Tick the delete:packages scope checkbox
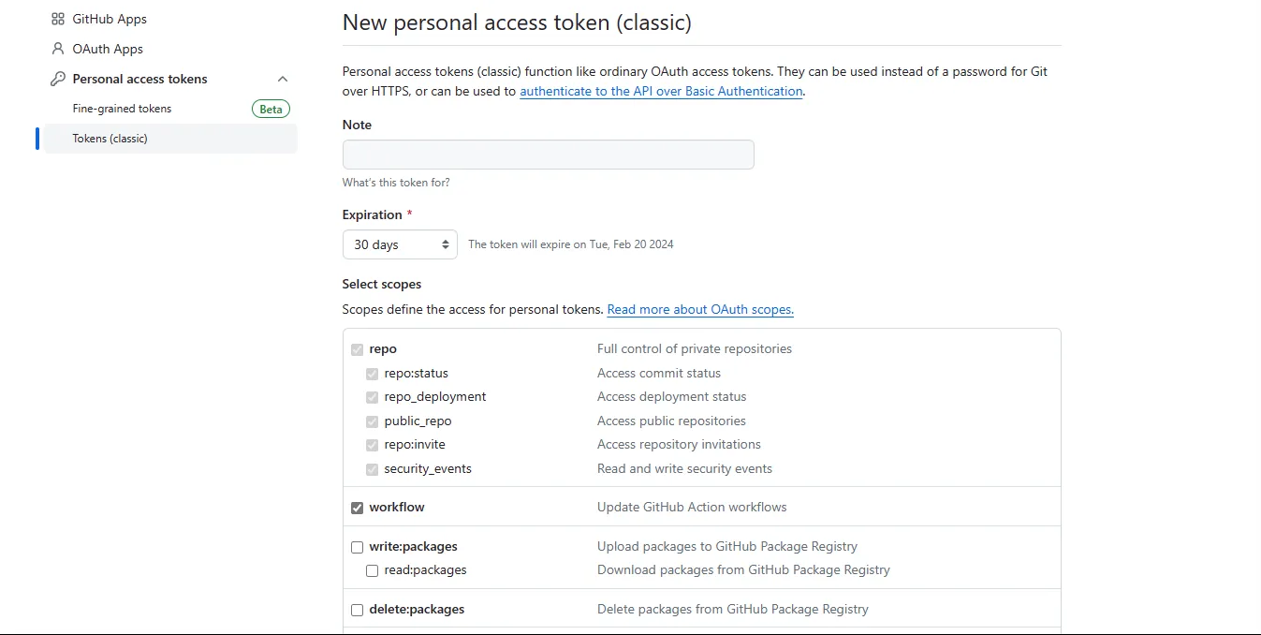The height and width of the screenshot is (635, 1261). coord(357,610)
